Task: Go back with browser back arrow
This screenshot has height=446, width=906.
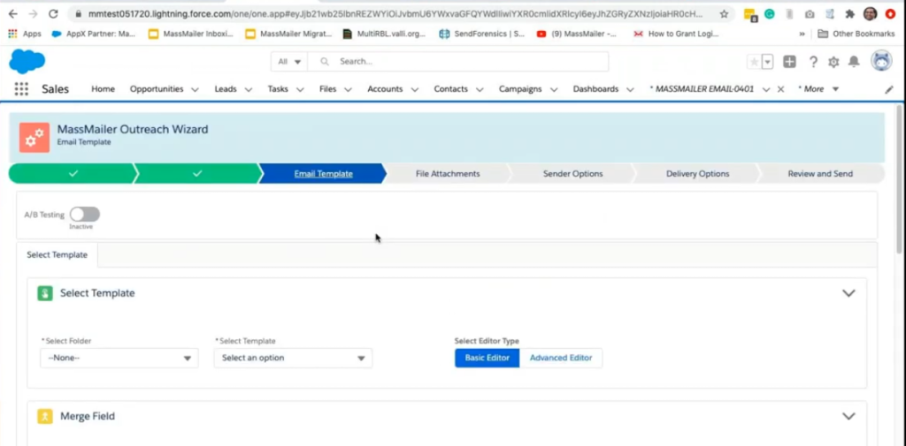Action: tap(12, 14)
